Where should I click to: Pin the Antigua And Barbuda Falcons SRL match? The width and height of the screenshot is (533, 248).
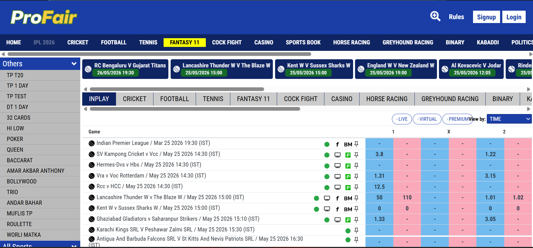pos(356,240)
